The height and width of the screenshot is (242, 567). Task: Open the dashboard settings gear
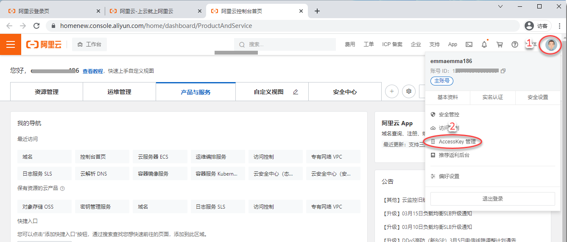[409, 91]
